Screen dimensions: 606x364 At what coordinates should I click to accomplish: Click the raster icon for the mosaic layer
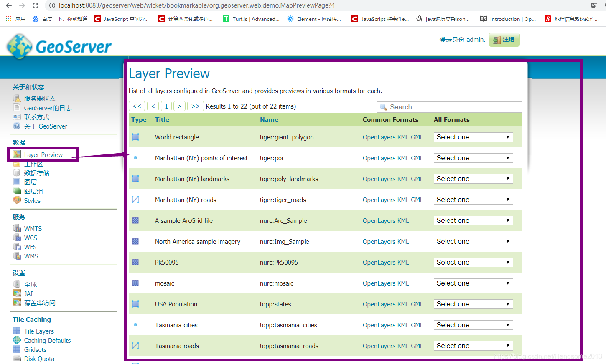135,283
